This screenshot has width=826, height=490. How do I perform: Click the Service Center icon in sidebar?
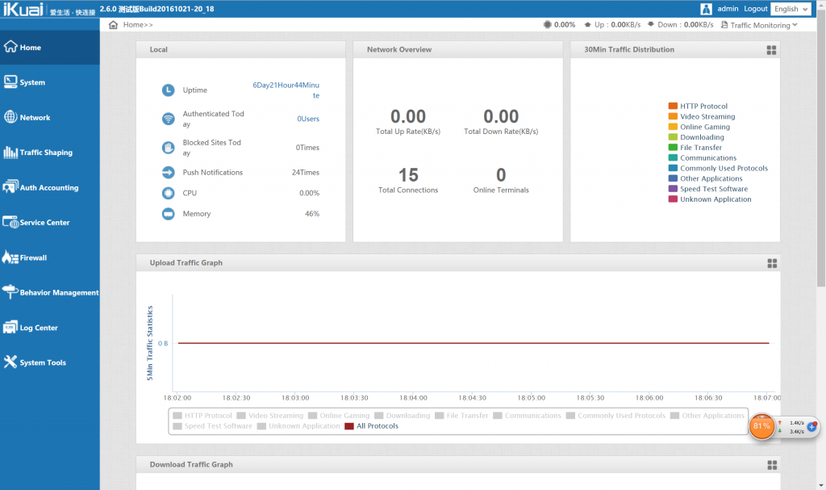tap(10, 222)
